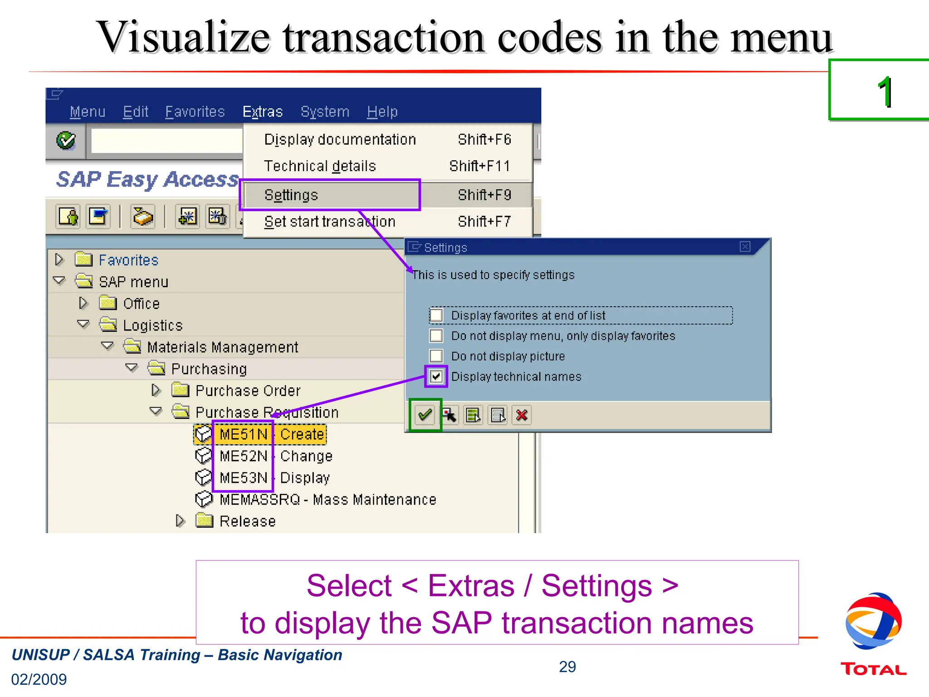Click the Release folder icon

click(x=205, y=521)
